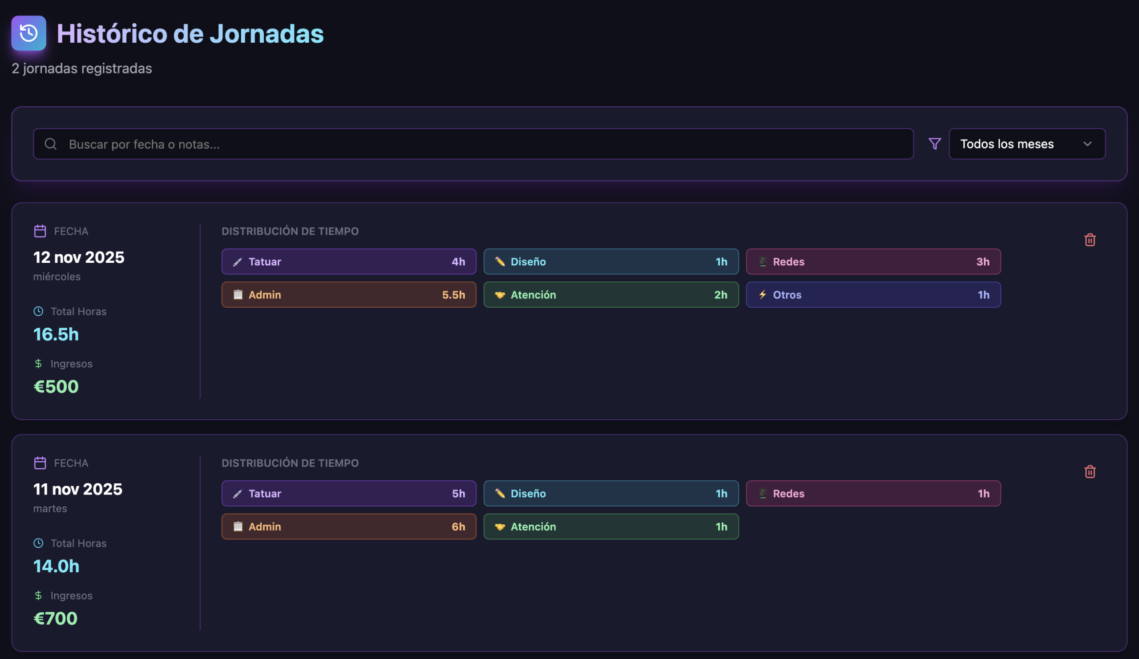Click the Histórico de Jornadas title
This screenshot has height=659, width=1139.
click(x=190, y=33)
